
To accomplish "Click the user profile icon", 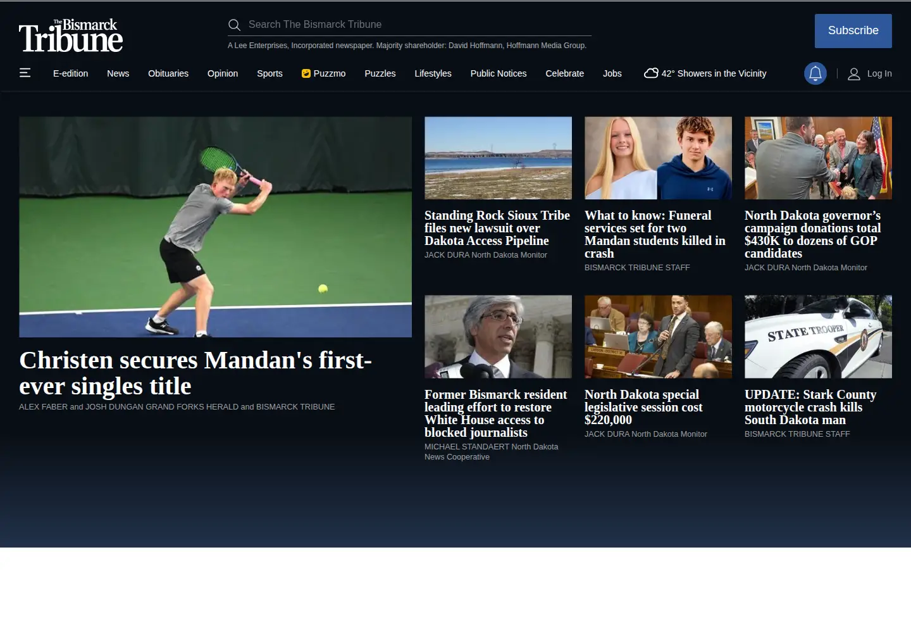I will 854,73.
